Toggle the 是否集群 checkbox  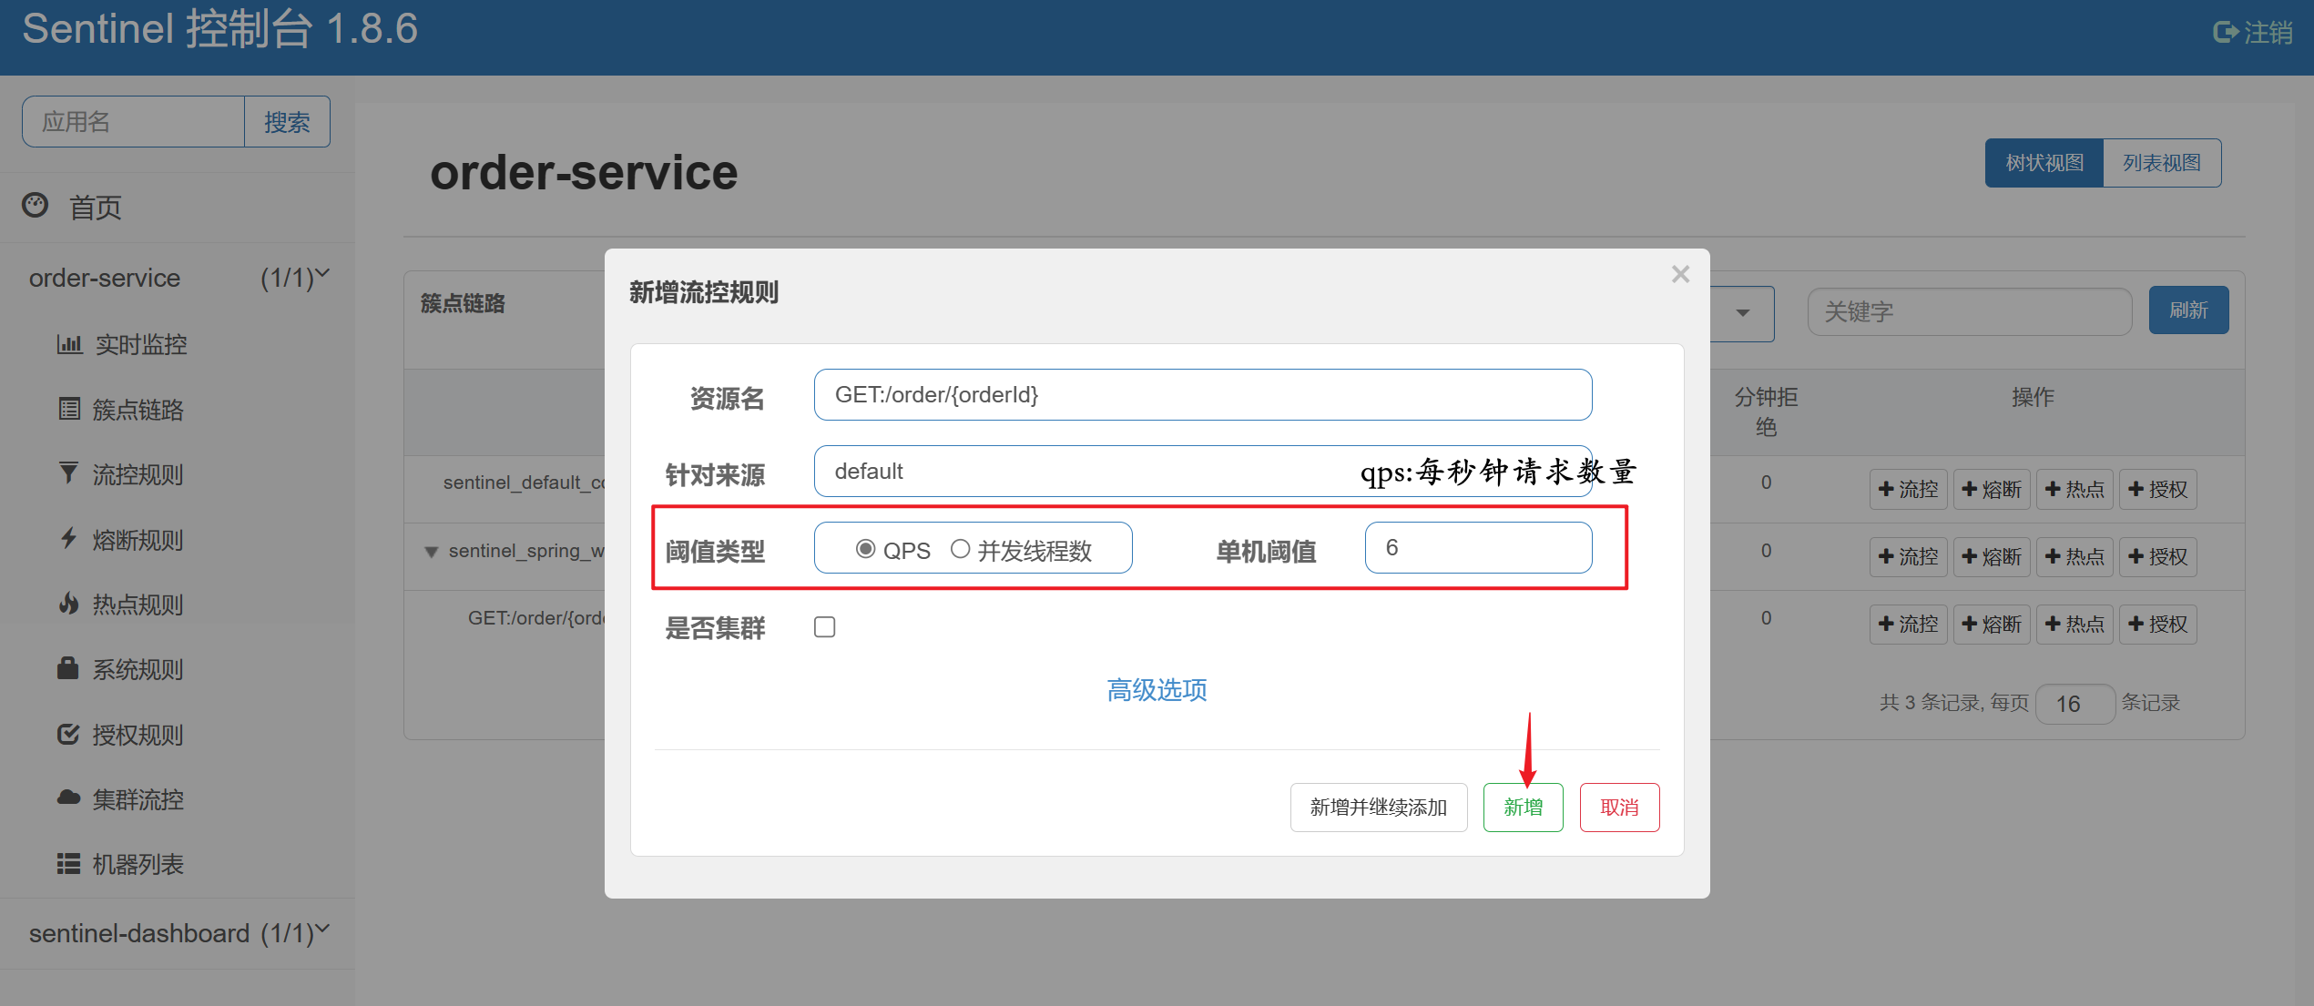click(x=824, y=627)
